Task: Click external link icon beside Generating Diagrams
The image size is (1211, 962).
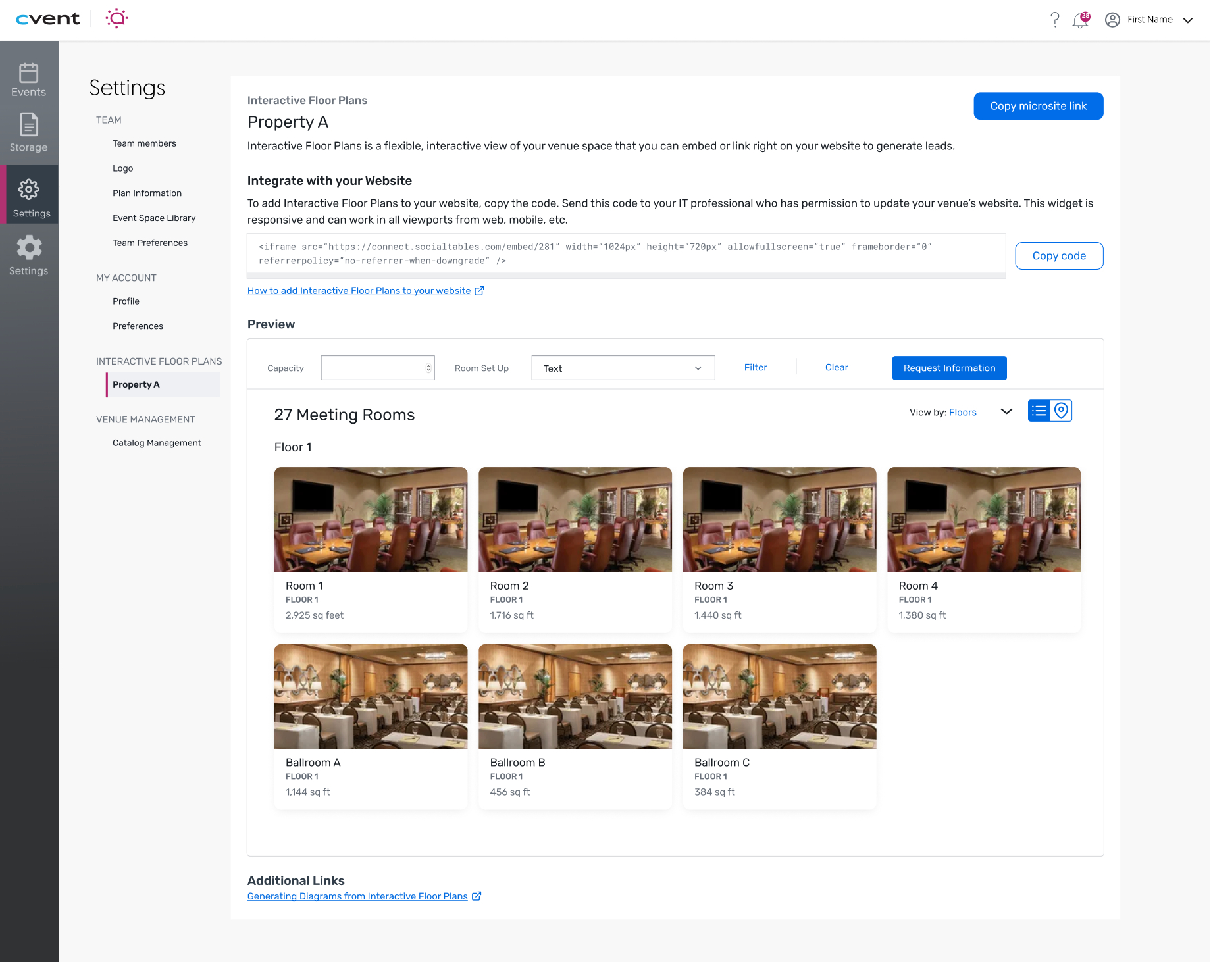Action: (477, 896)
